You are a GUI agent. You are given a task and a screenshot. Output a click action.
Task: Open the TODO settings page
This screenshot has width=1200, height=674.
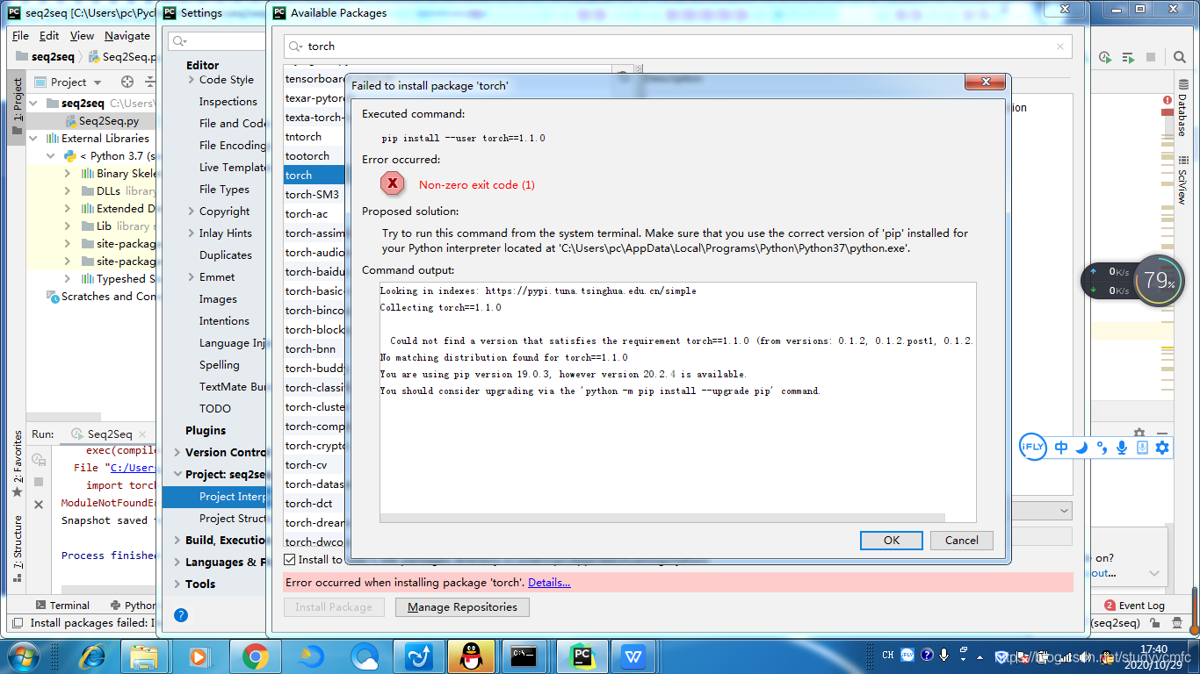click(x=214, y=408)
